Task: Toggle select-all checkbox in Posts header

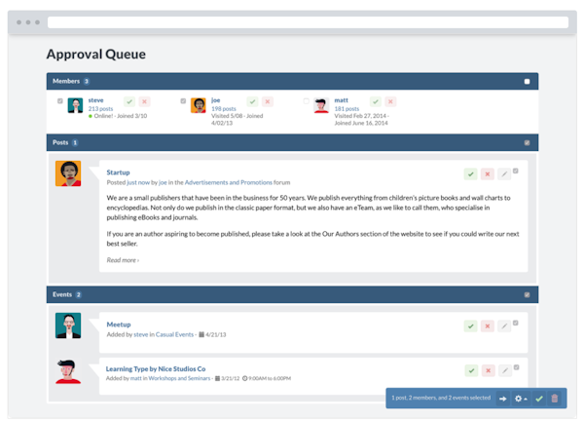Action: coord(527,143)
